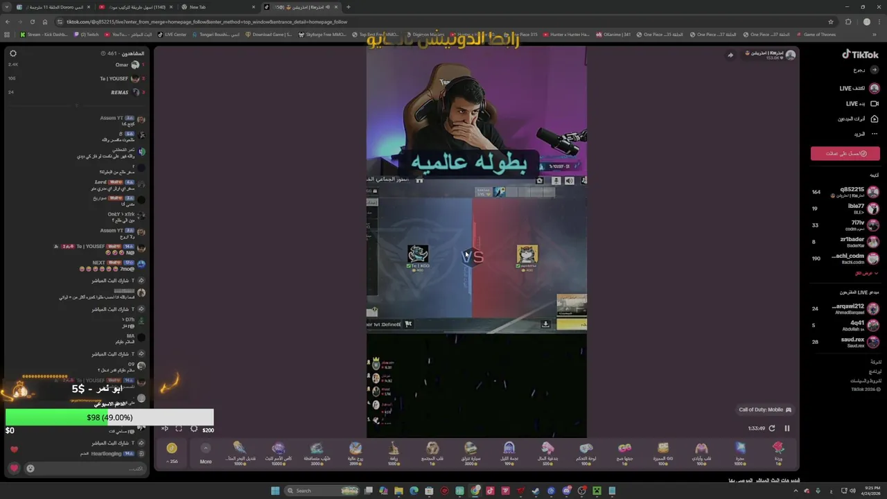Pause the live stream video
This screenshot has height=499, width=887.
pyautogui.click(x=787, y=428)
